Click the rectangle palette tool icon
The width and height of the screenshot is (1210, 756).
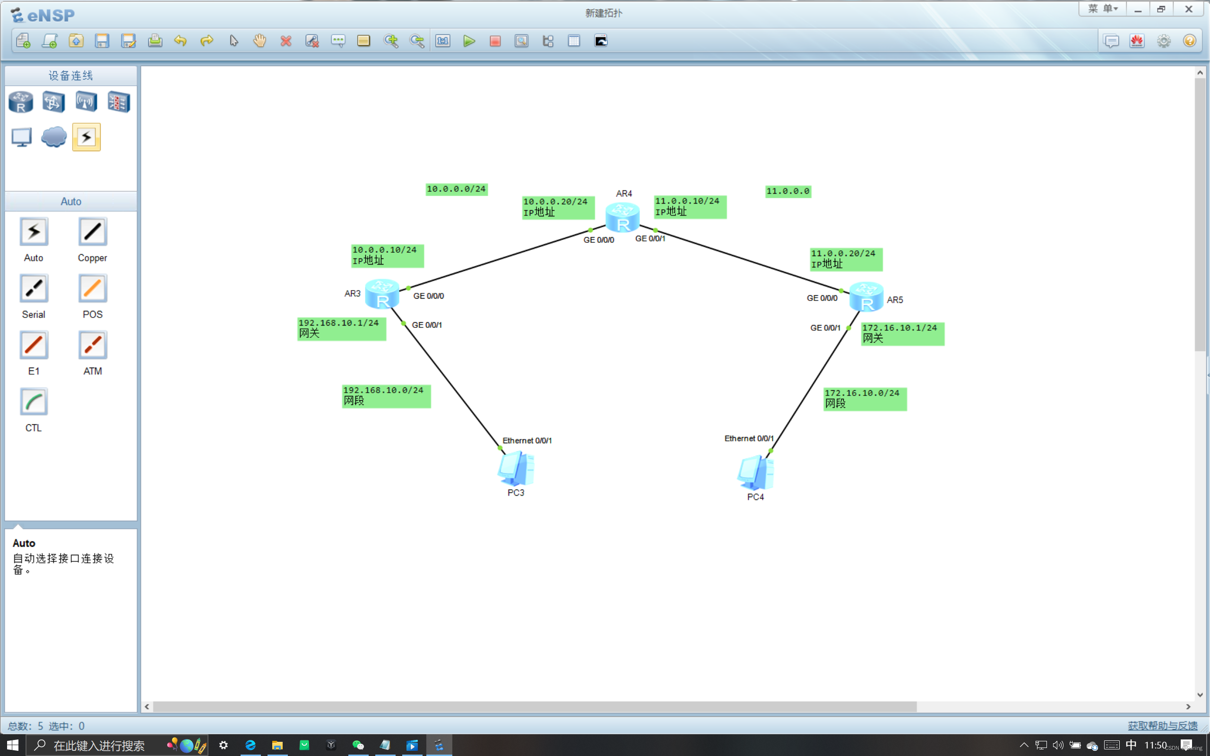pos(363,41)
